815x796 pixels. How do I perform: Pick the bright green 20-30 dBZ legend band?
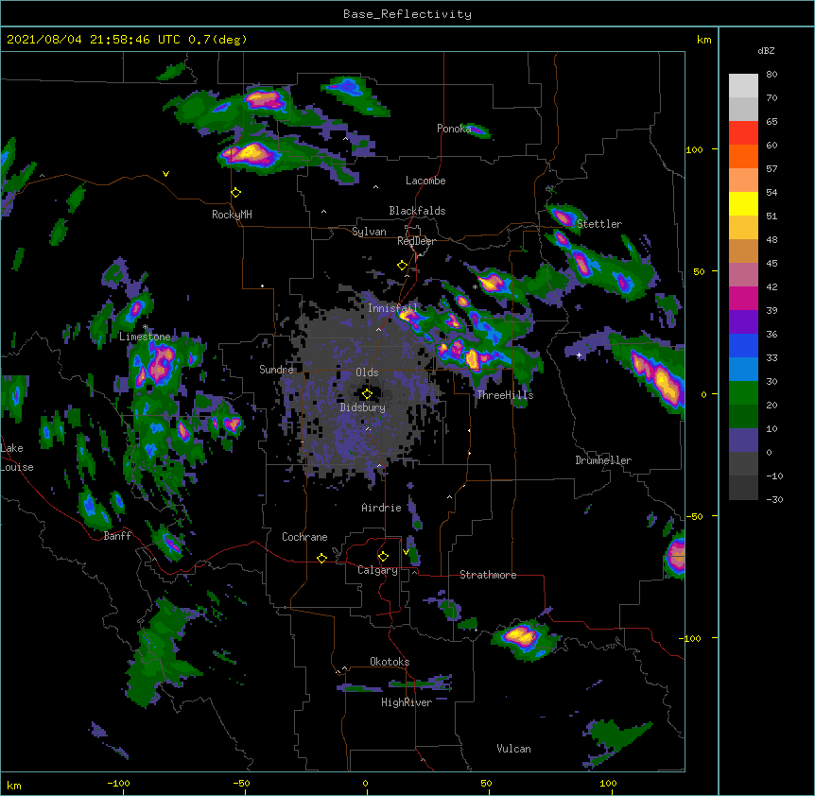[x=743, y=393]
